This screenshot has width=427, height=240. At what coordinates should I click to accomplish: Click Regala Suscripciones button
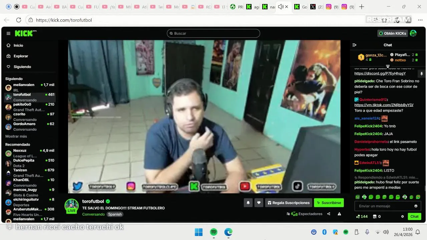click(289, 203)
